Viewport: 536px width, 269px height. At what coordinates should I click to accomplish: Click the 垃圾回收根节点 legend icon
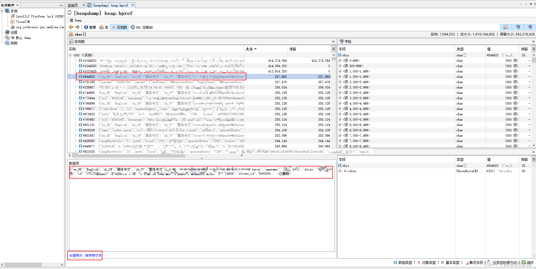pyautogui.click(x=489, y=262)
